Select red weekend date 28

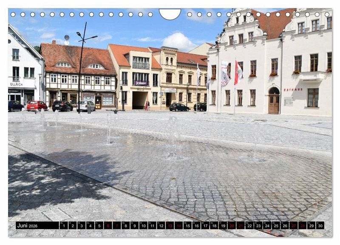click(x=303, y=225)
